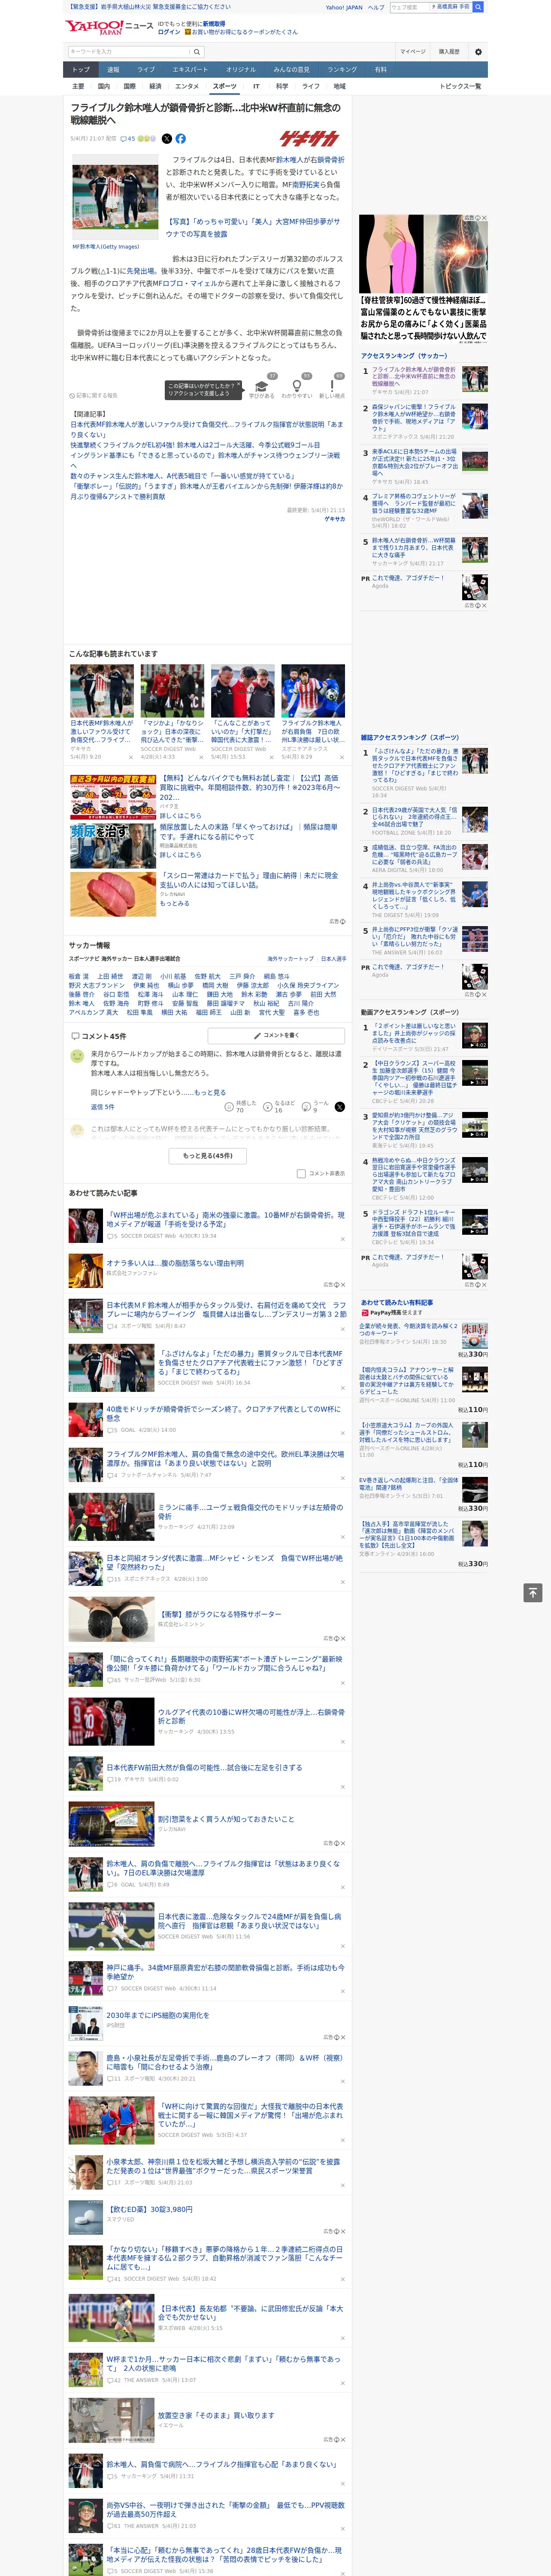Click なるほど reaction on first comment
This screenshot has width=551, height=2576.
[279, 1106]
